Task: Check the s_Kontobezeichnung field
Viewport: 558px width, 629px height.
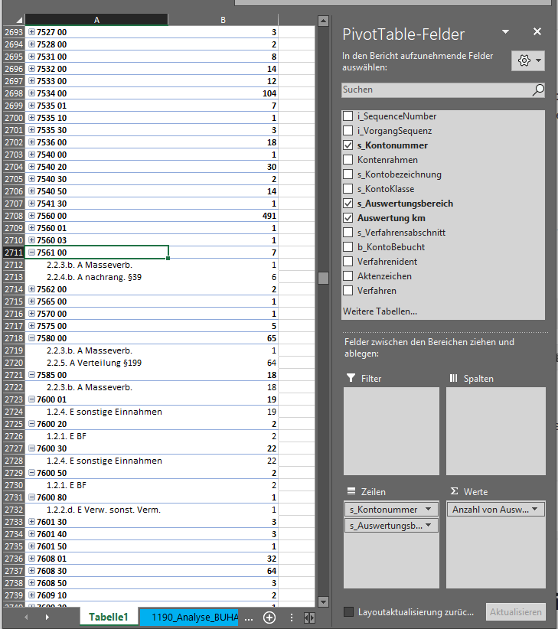Action: coord(348,174)
